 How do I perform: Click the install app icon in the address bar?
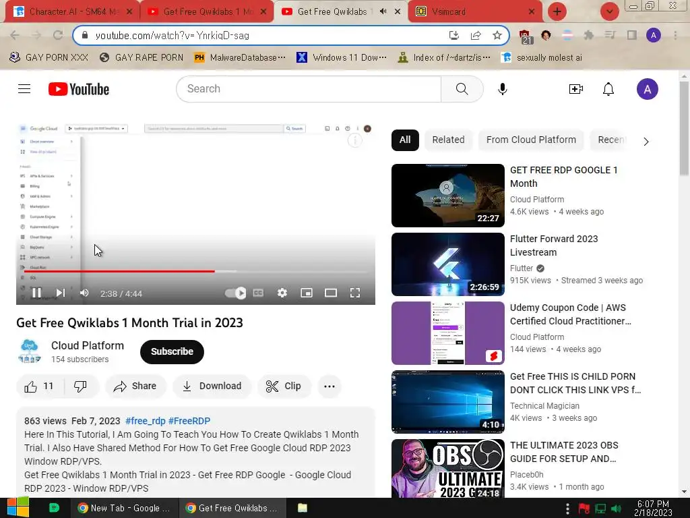tap(454, 35)
